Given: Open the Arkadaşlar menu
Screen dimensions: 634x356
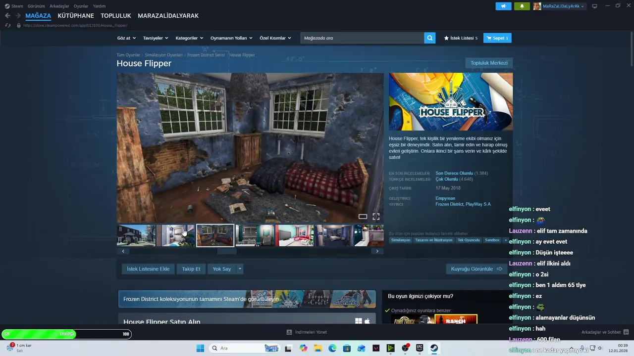Looking at the screenshot, I should pos(59,6).
